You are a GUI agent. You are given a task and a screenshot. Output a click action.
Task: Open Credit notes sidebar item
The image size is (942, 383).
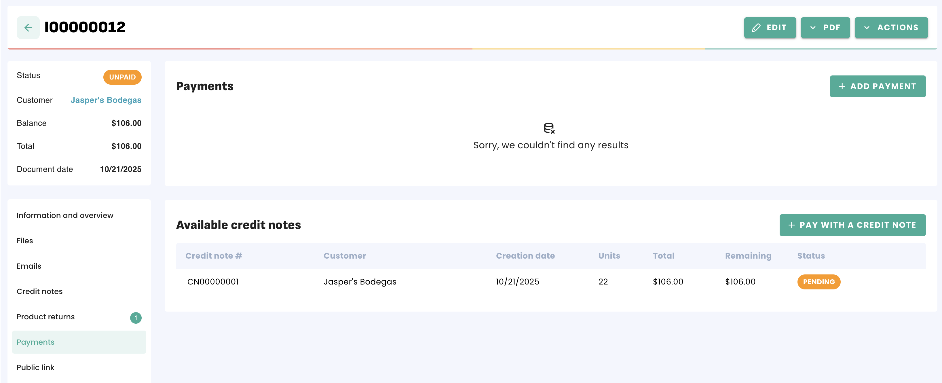(x=39, y=291)
